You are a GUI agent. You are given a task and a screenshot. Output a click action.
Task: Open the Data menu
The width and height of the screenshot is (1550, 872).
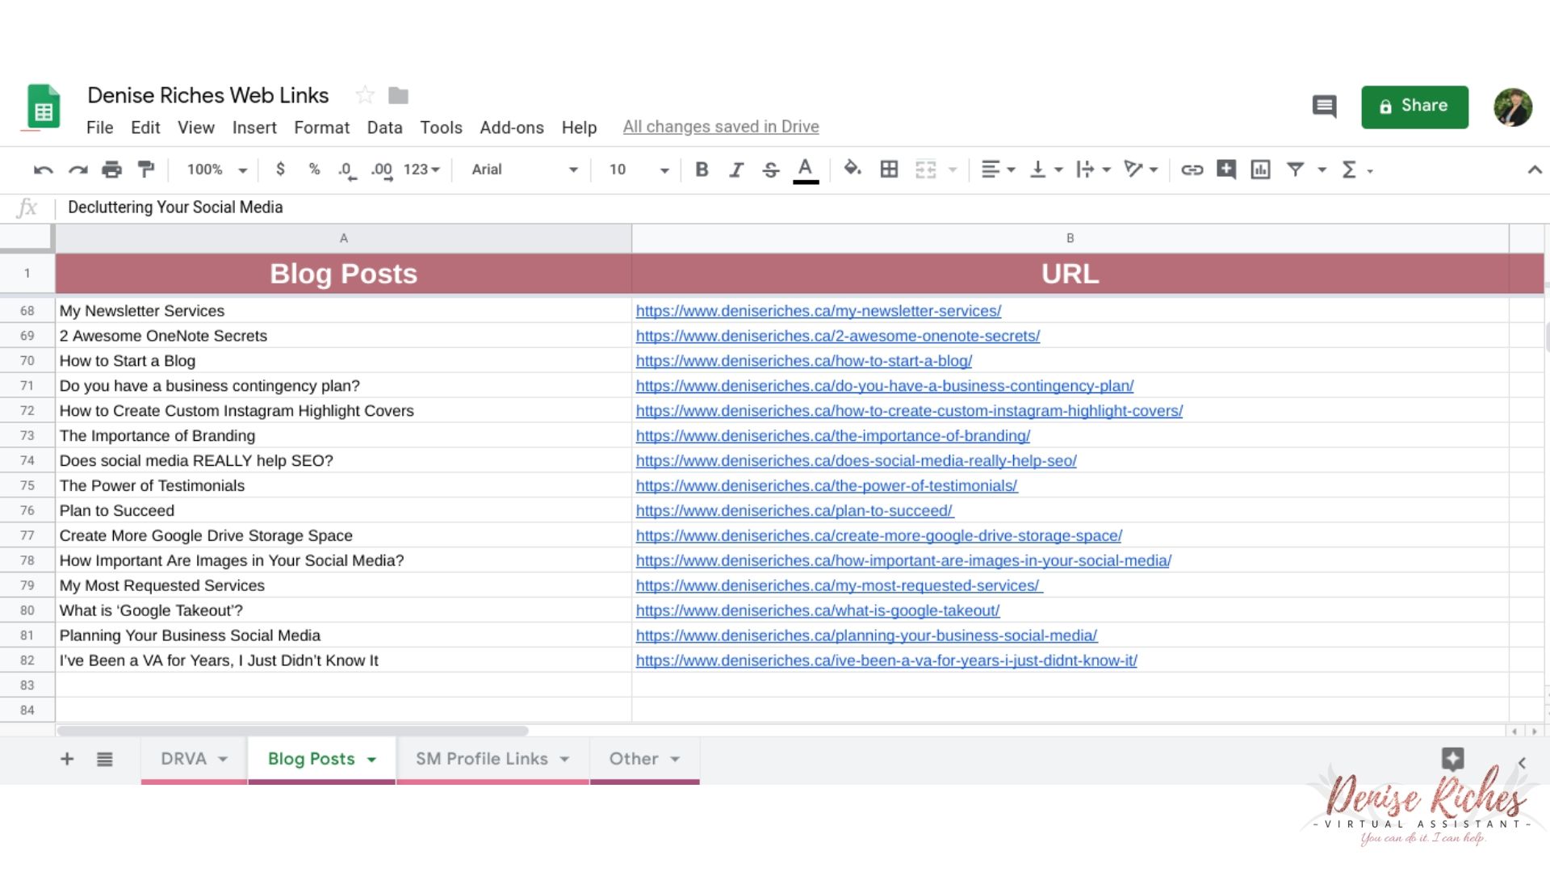pyautogui.click(x=384, y=128)
